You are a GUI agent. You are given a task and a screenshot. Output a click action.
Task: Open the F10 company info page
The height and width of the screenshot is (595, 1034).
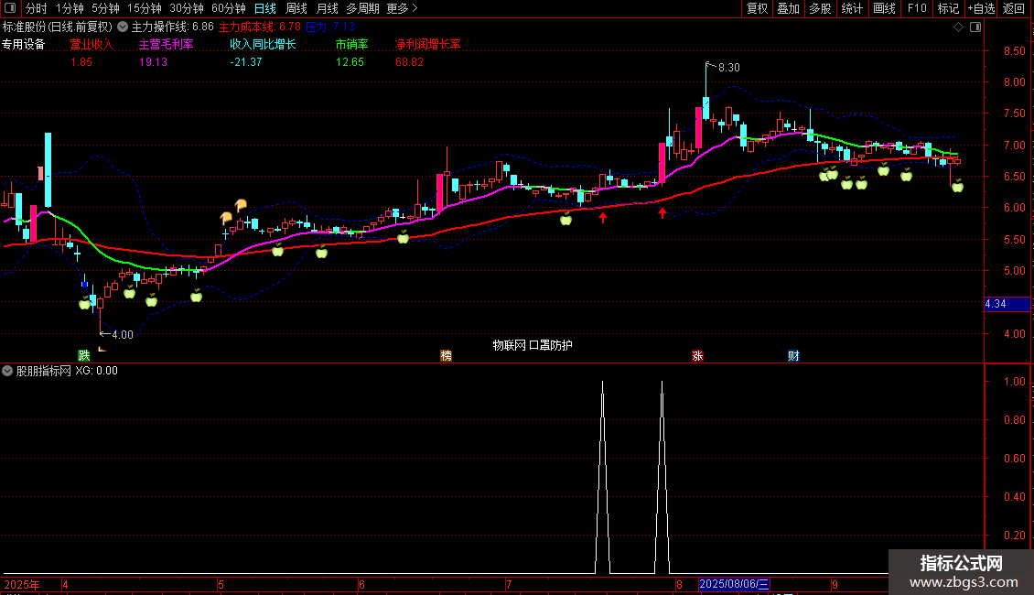coord(917,8)
